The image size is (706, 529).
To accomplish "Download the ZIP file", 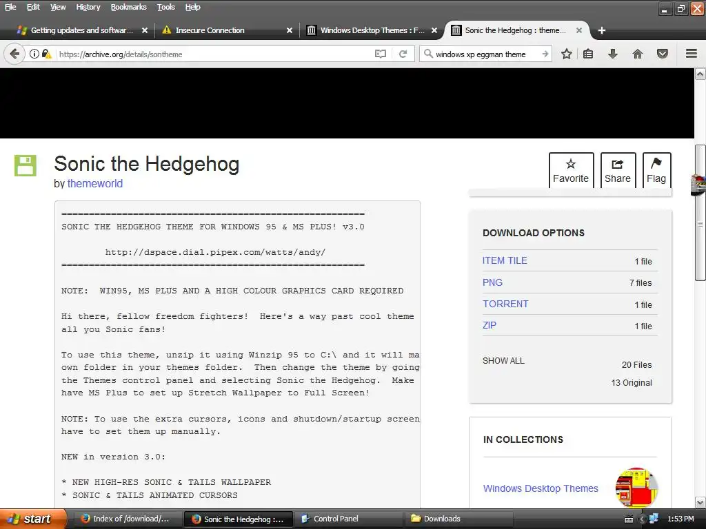I will click(x=490, y=325).
